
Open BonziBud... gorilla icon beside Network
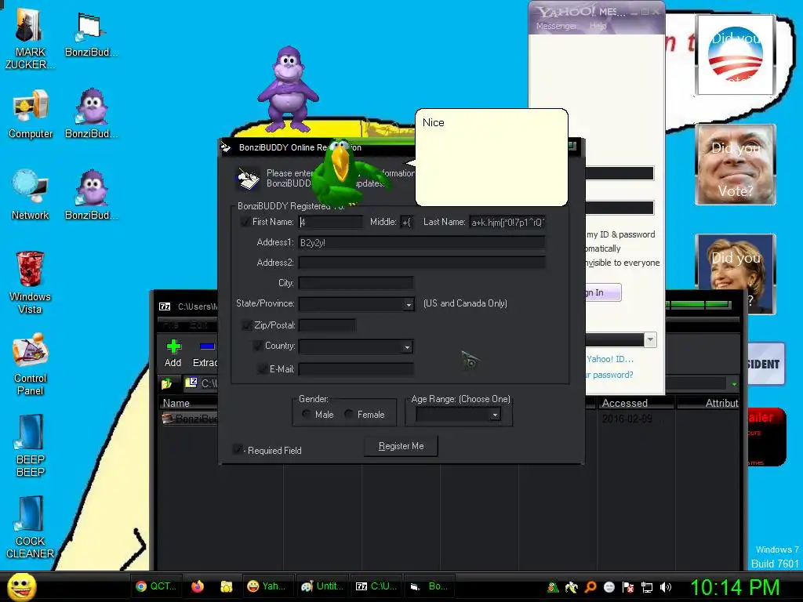[x=91, y=195]
